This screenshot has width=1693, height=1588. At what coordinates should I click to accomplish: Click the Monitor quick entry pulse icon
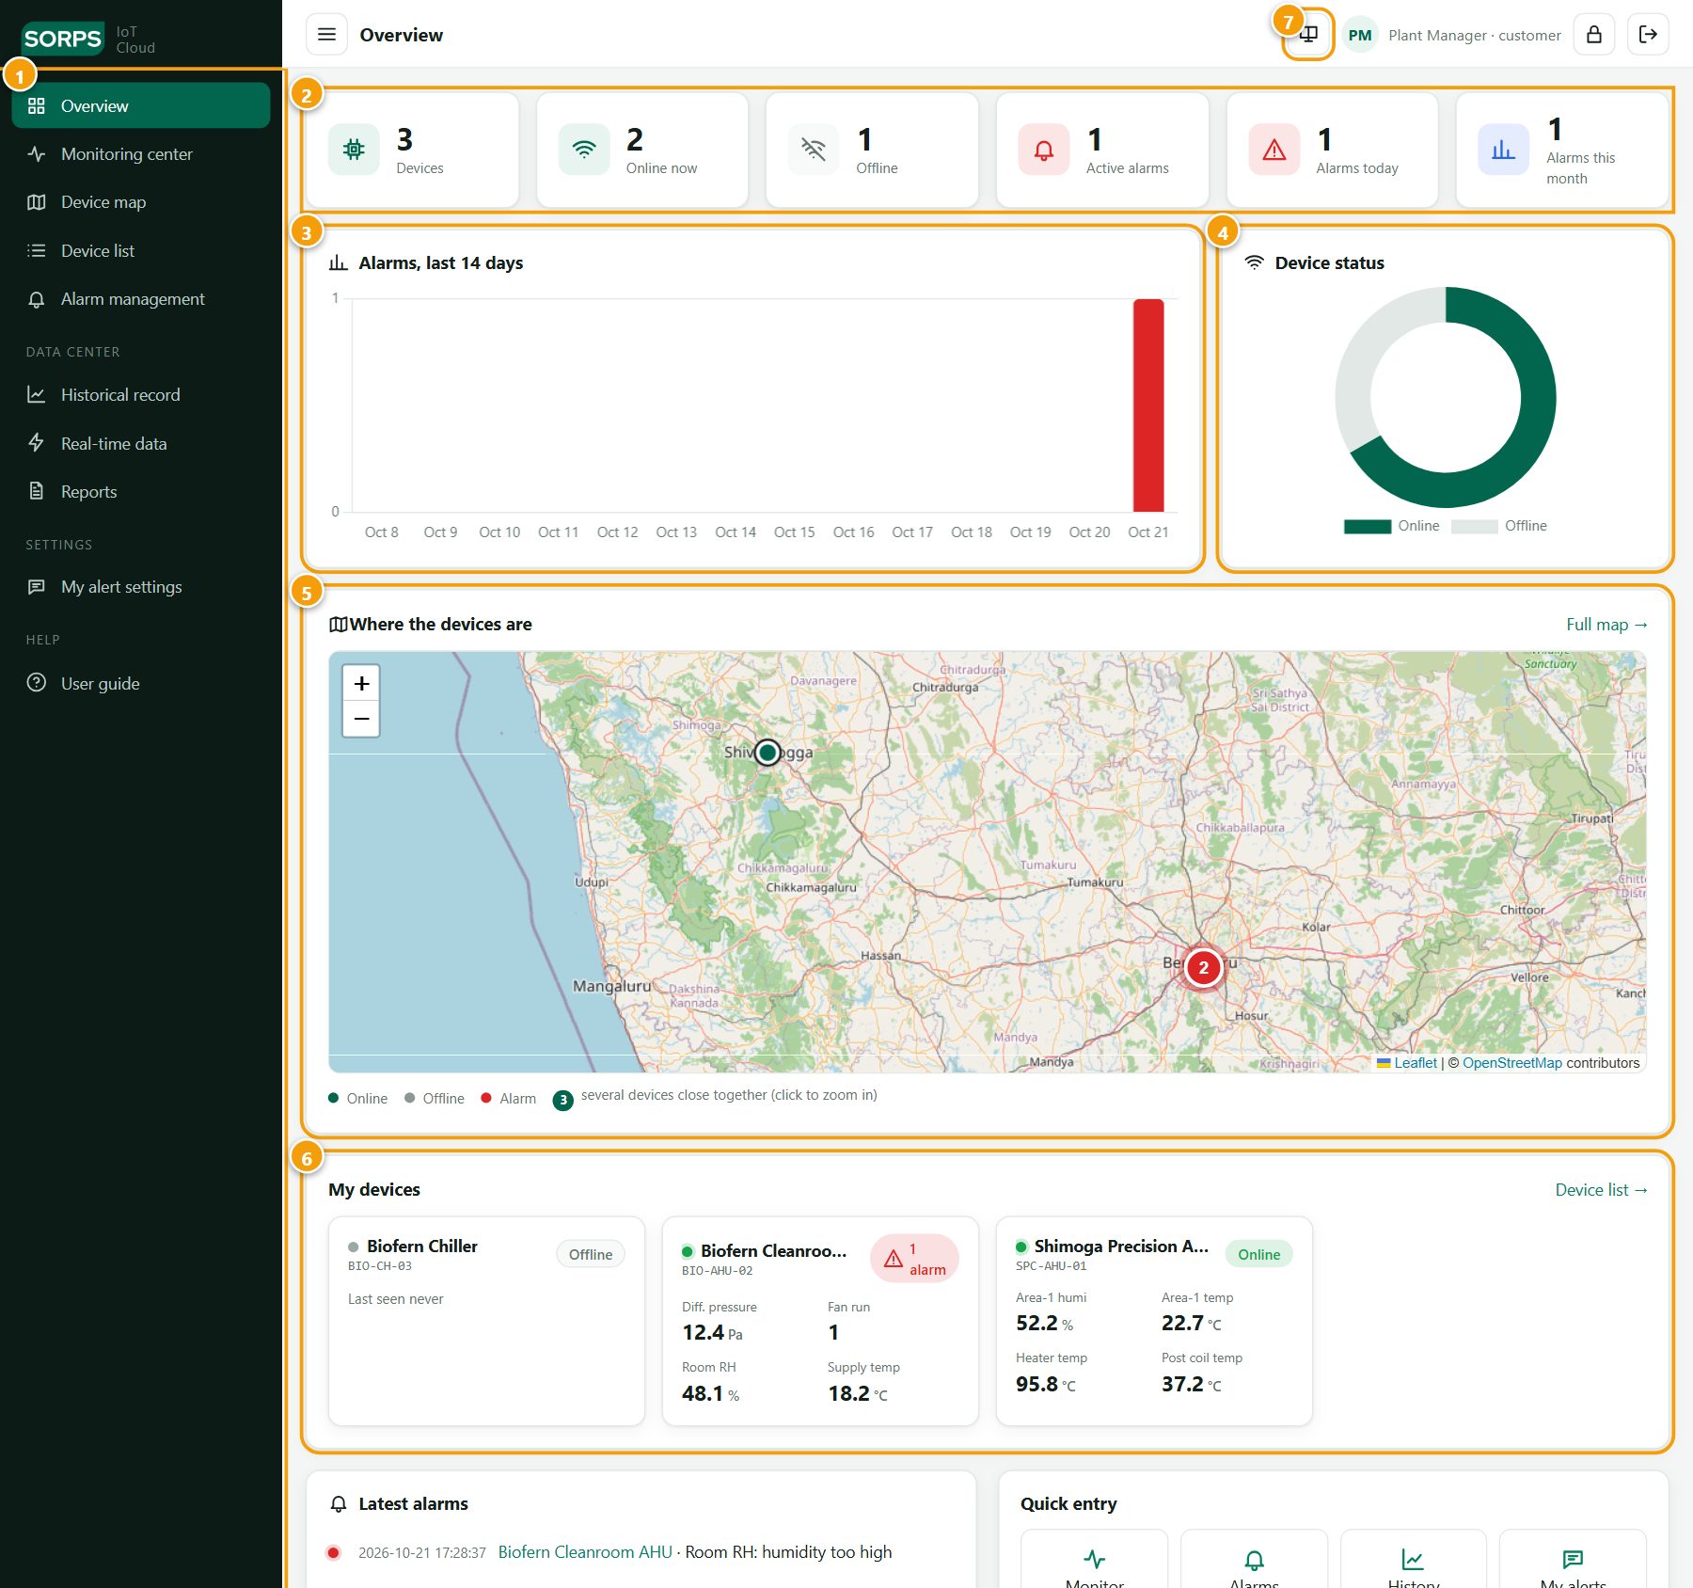click(x=1094, y=1560)
